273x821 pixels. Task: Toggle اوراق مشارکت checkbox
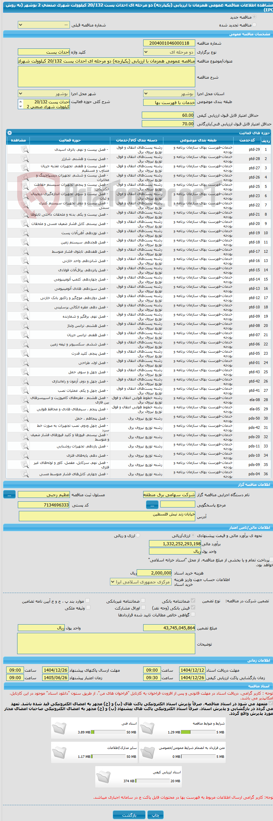[143, 607]
